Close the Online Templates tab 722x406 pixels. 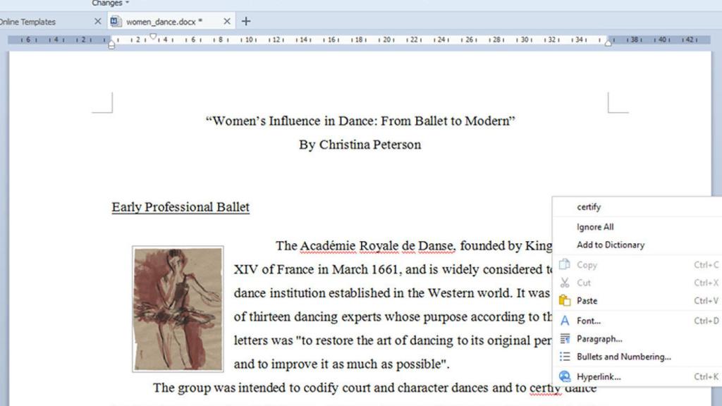(x=98, y=21)
